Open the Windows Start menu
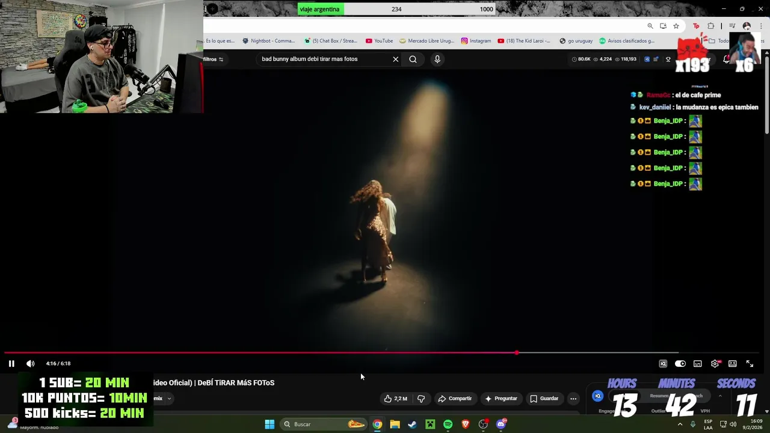Screen dimensions: 770x433 (269, 424)
